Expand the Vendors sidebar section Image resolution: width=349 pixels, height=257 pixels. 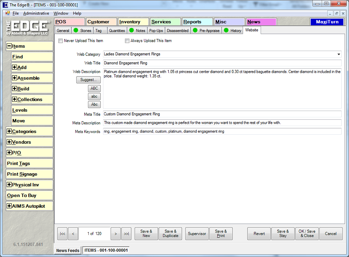tap(9, 142)
